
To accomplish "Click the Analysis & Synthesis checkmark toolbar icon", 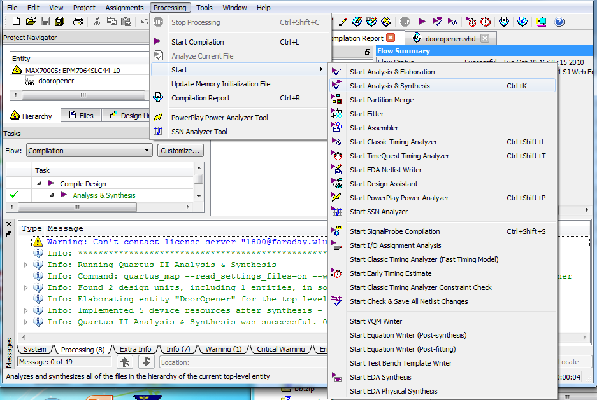I will coord(438,22).
